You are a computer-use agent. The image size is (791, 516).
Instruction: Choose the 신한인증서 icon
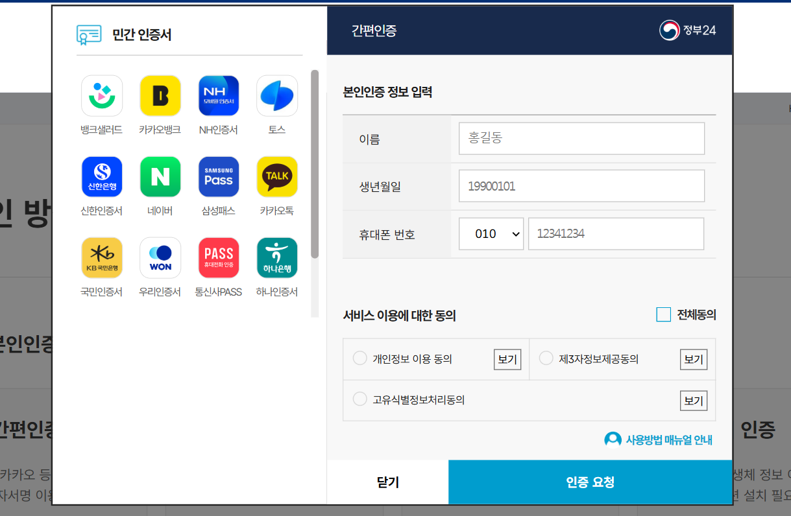(x=102, y=177)
